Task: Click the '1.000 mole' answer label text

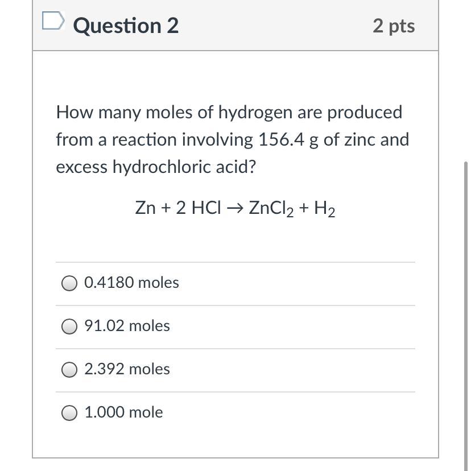Action: point(124,412)
